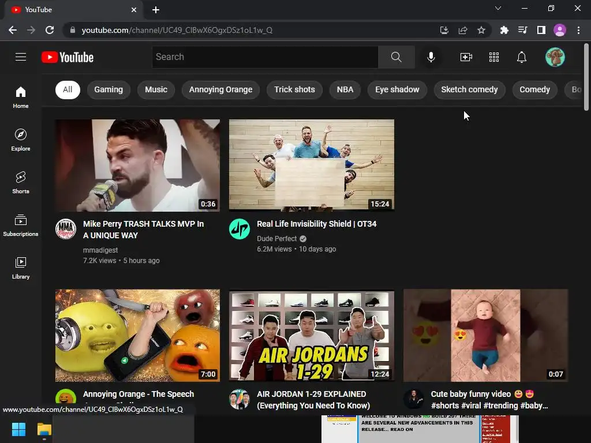
Task: Click the cute baby video thumbnail
Action: click(486, 336)
